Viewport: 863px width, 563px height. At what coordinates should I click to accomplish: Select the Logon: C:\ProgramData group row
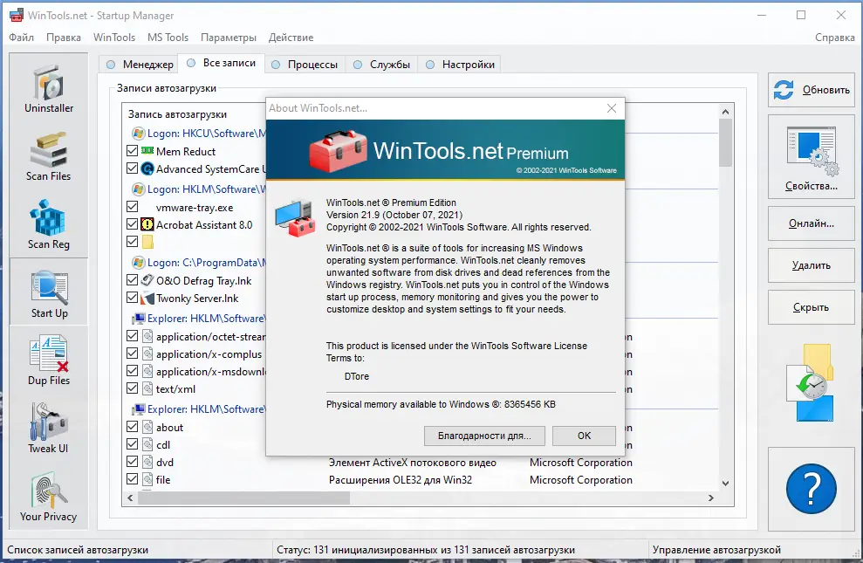coord(199,263)
